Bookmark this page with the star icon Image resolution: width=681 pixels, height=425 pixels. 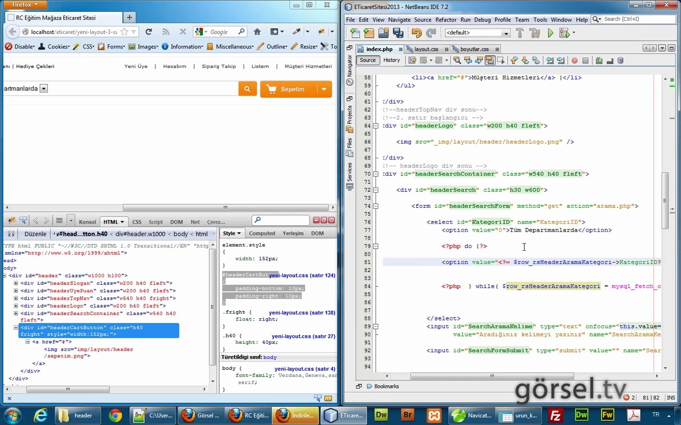[124, 32]
